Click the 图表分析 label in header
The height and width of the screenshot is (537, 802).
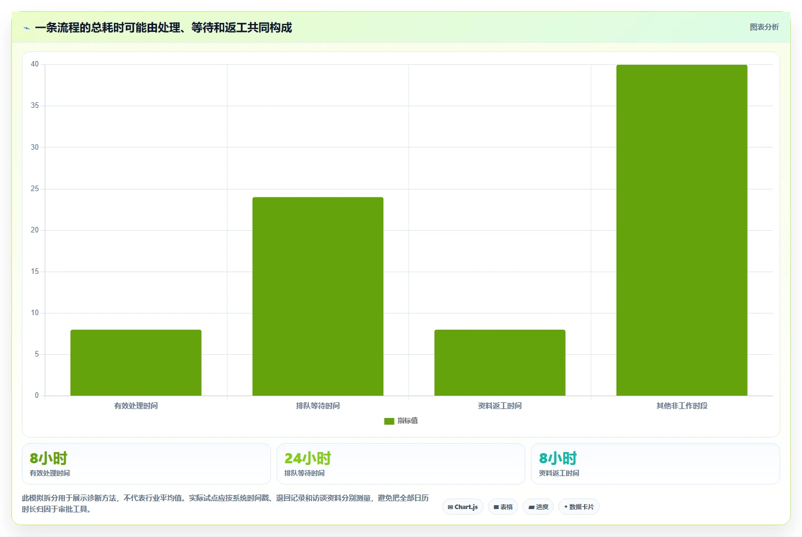point(764,27)
